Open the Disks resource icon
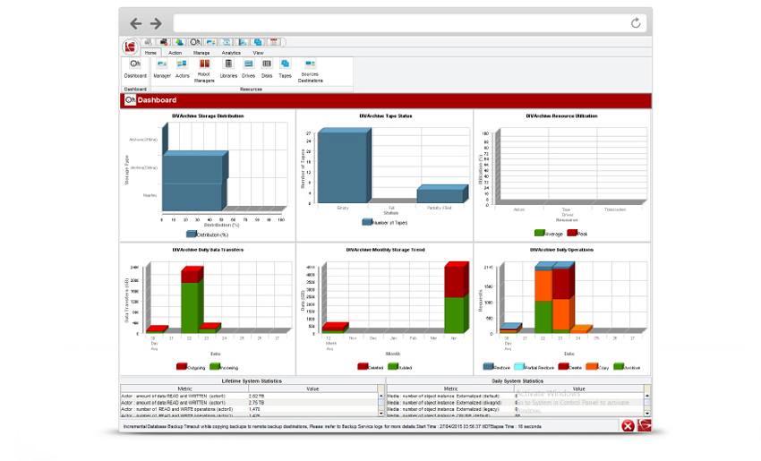This screenshot has width=761, height=461. coord(267,68)
